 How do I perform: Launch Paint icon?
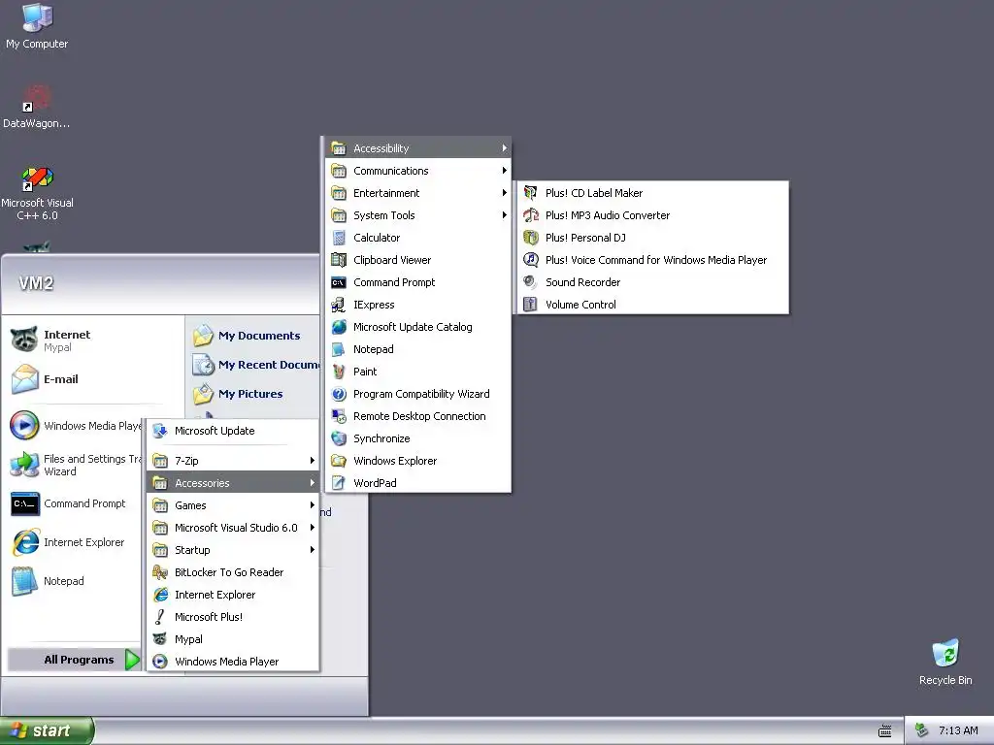coord(339,372)
